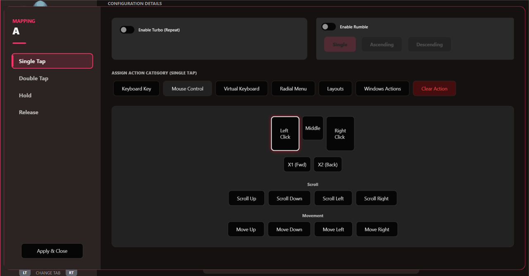Select Ascending rumble pattern
This screenshot has width=529, height=276.
(x=382, y=44)
